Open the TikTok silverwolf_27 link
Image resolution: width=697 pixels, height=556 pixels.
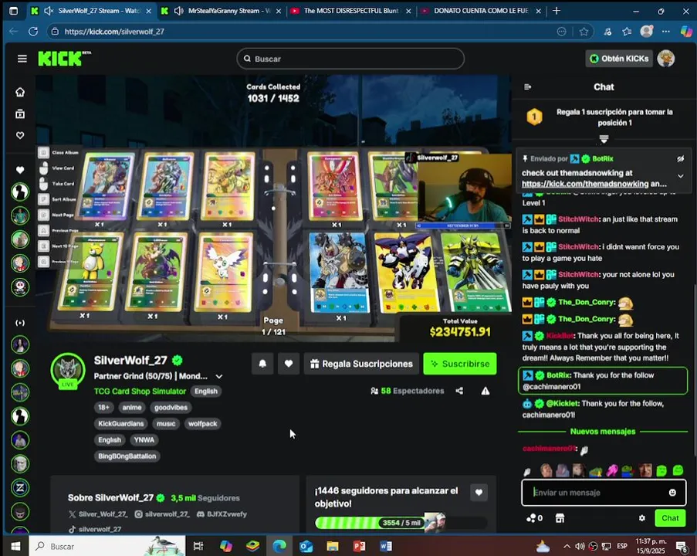[x=95, y=529]
